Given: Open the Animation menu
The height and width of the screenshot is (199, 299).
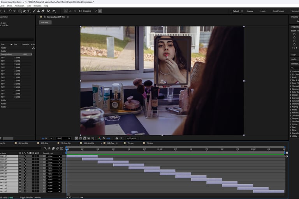Looking at the screenshot, I should tap(19, 6).
